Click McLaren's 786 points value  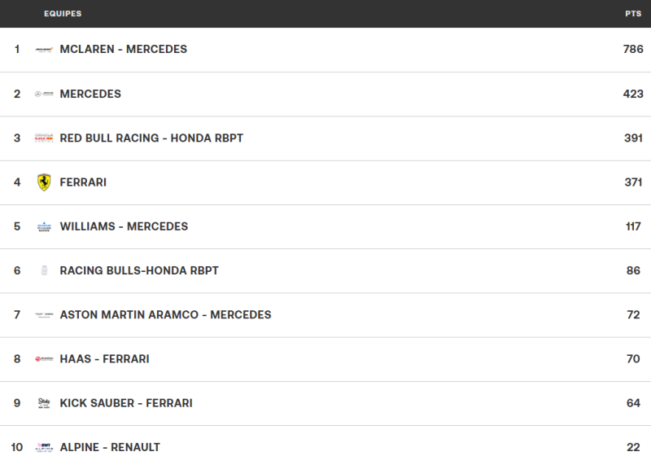[633, 50]
